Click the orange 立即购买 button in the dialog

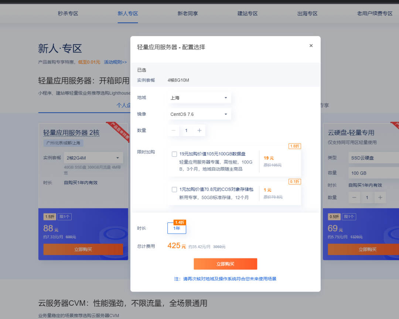(225, 264)
